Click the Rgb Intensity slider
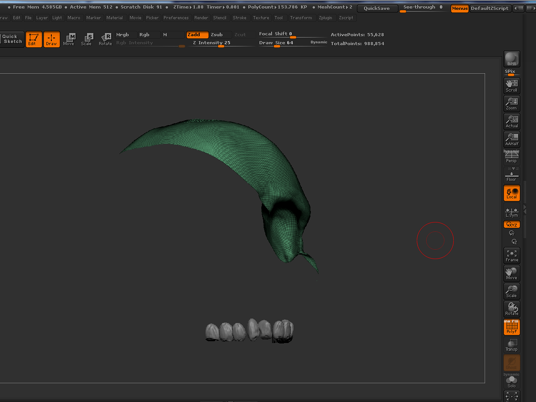536x402 pixels. coord(150,43)
